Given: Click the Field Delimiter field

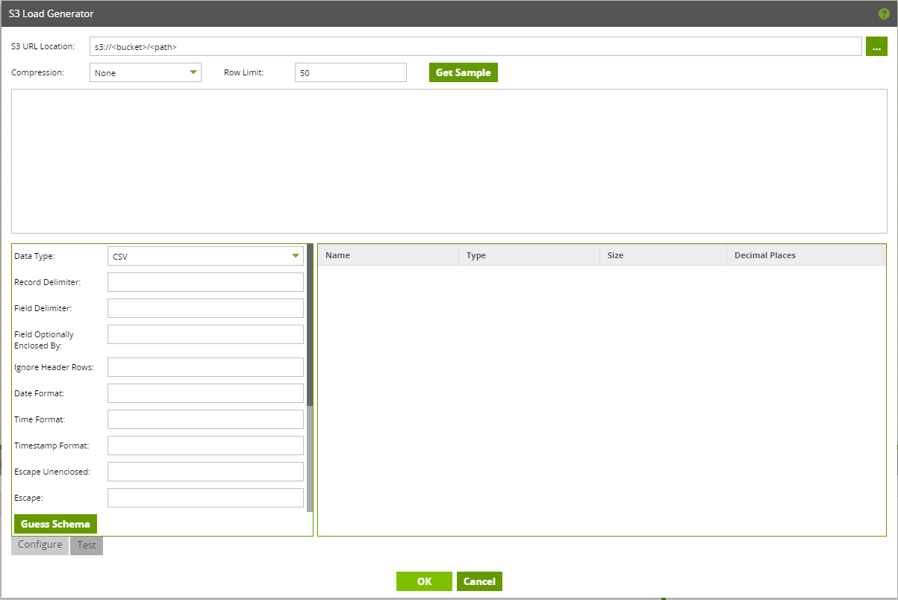Looking at the screenshot, I should [205, 307].
